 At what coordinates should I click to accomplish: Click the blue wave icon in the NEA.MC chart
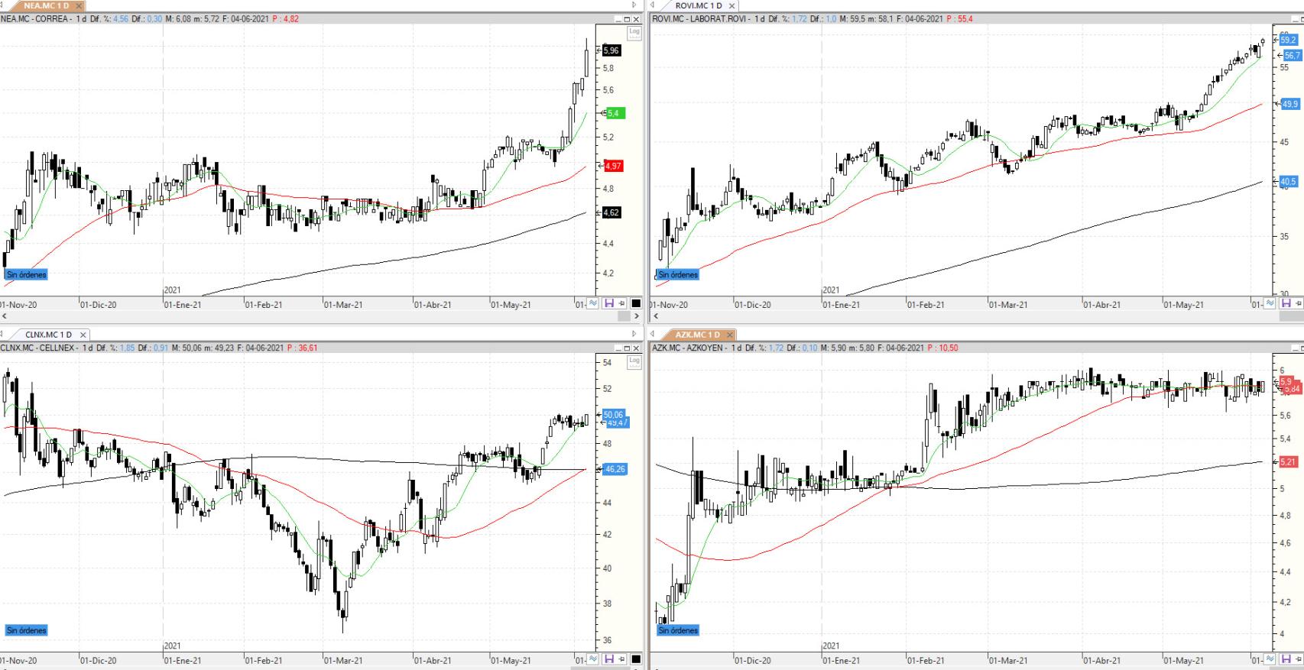[592, 303]
